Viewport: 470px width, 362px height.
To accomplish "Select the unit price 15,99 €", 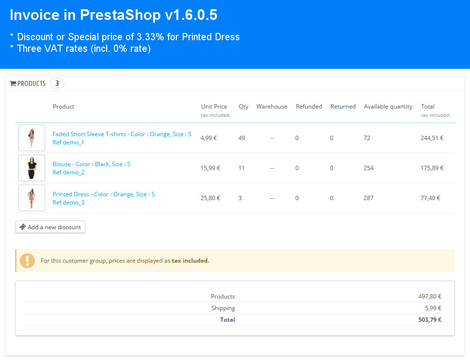I will click(x=210, y=168).
